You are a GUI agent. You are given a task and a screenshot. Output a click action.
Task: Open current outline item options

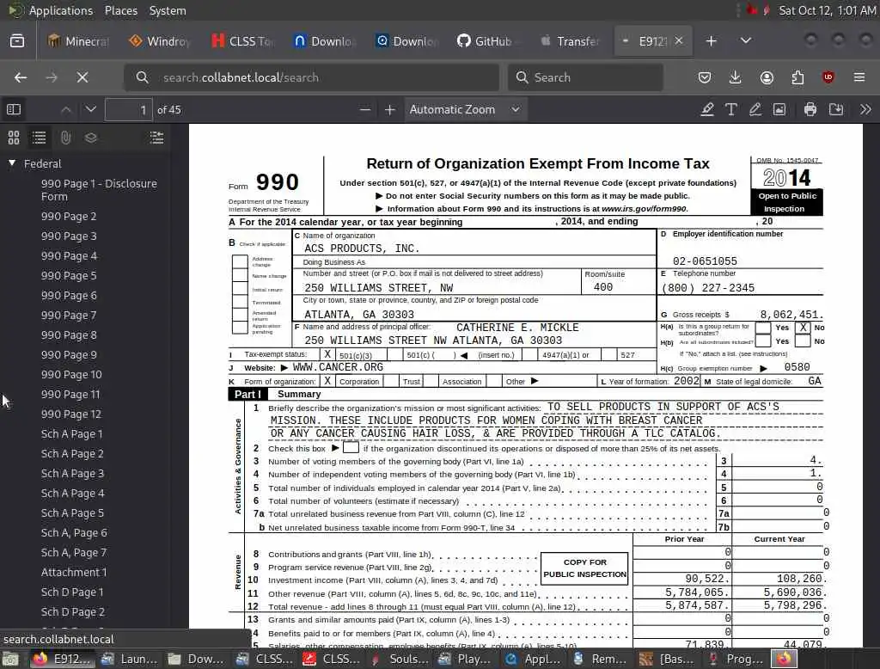point(156,138)
